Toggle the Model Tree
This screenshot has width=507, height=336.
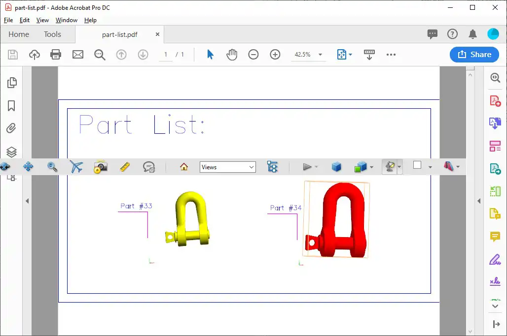[272, 167]
